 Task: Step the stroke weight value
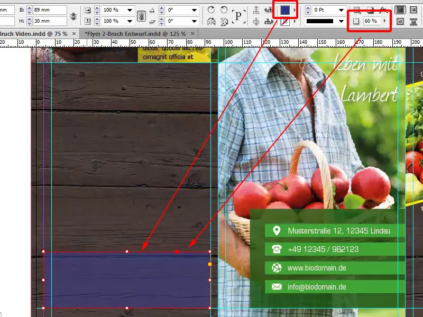click(x=308, y=10)
